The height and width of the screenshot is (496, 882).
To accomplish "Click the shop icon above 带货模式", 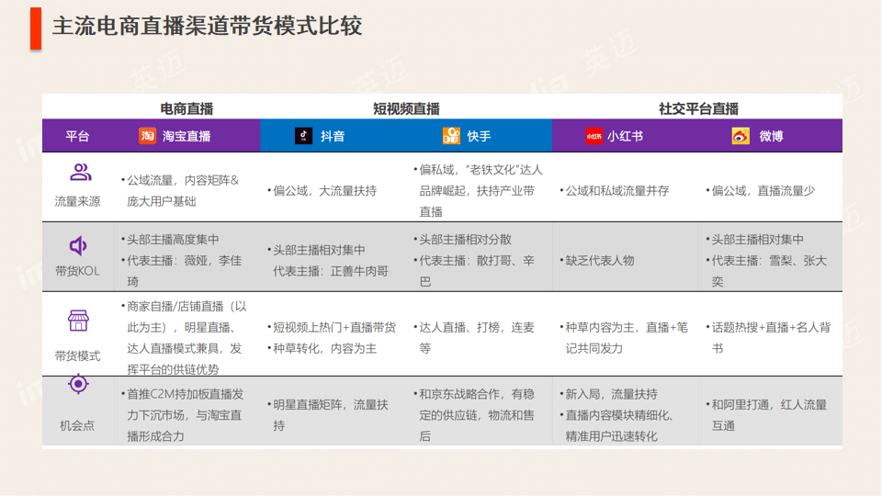I will [x=78, y=320].
